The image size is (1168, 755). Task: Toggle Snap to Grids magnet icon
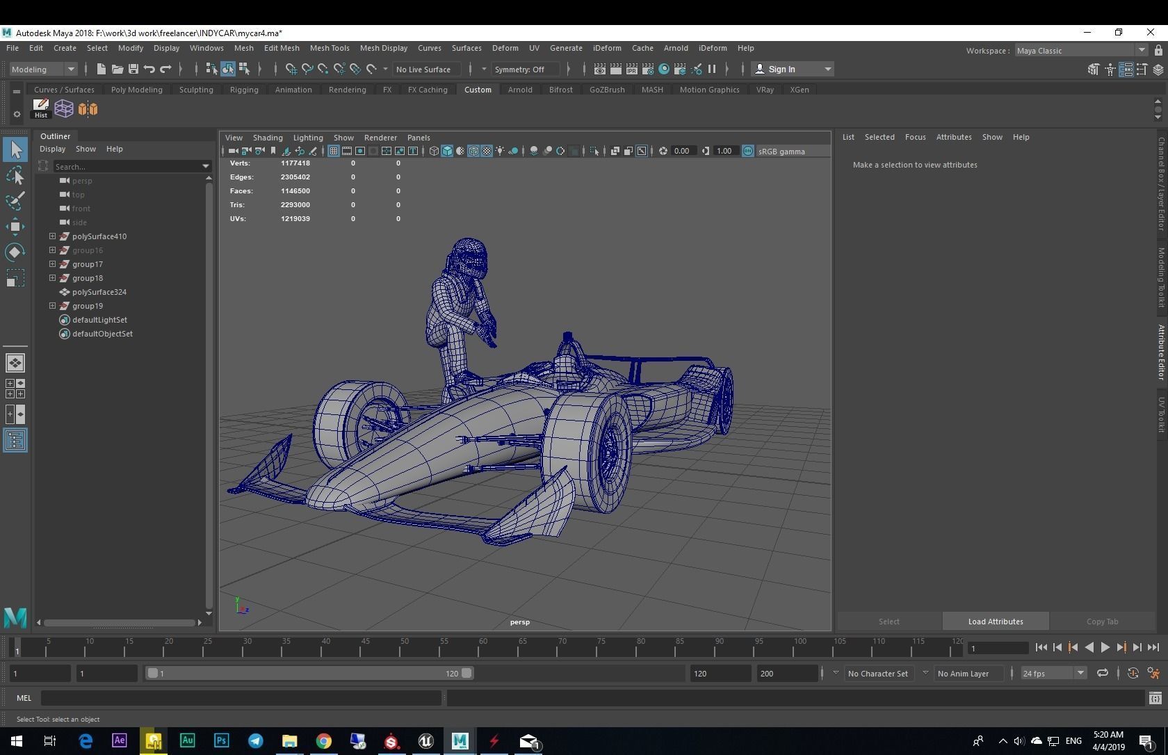click(x=291, y=69)
